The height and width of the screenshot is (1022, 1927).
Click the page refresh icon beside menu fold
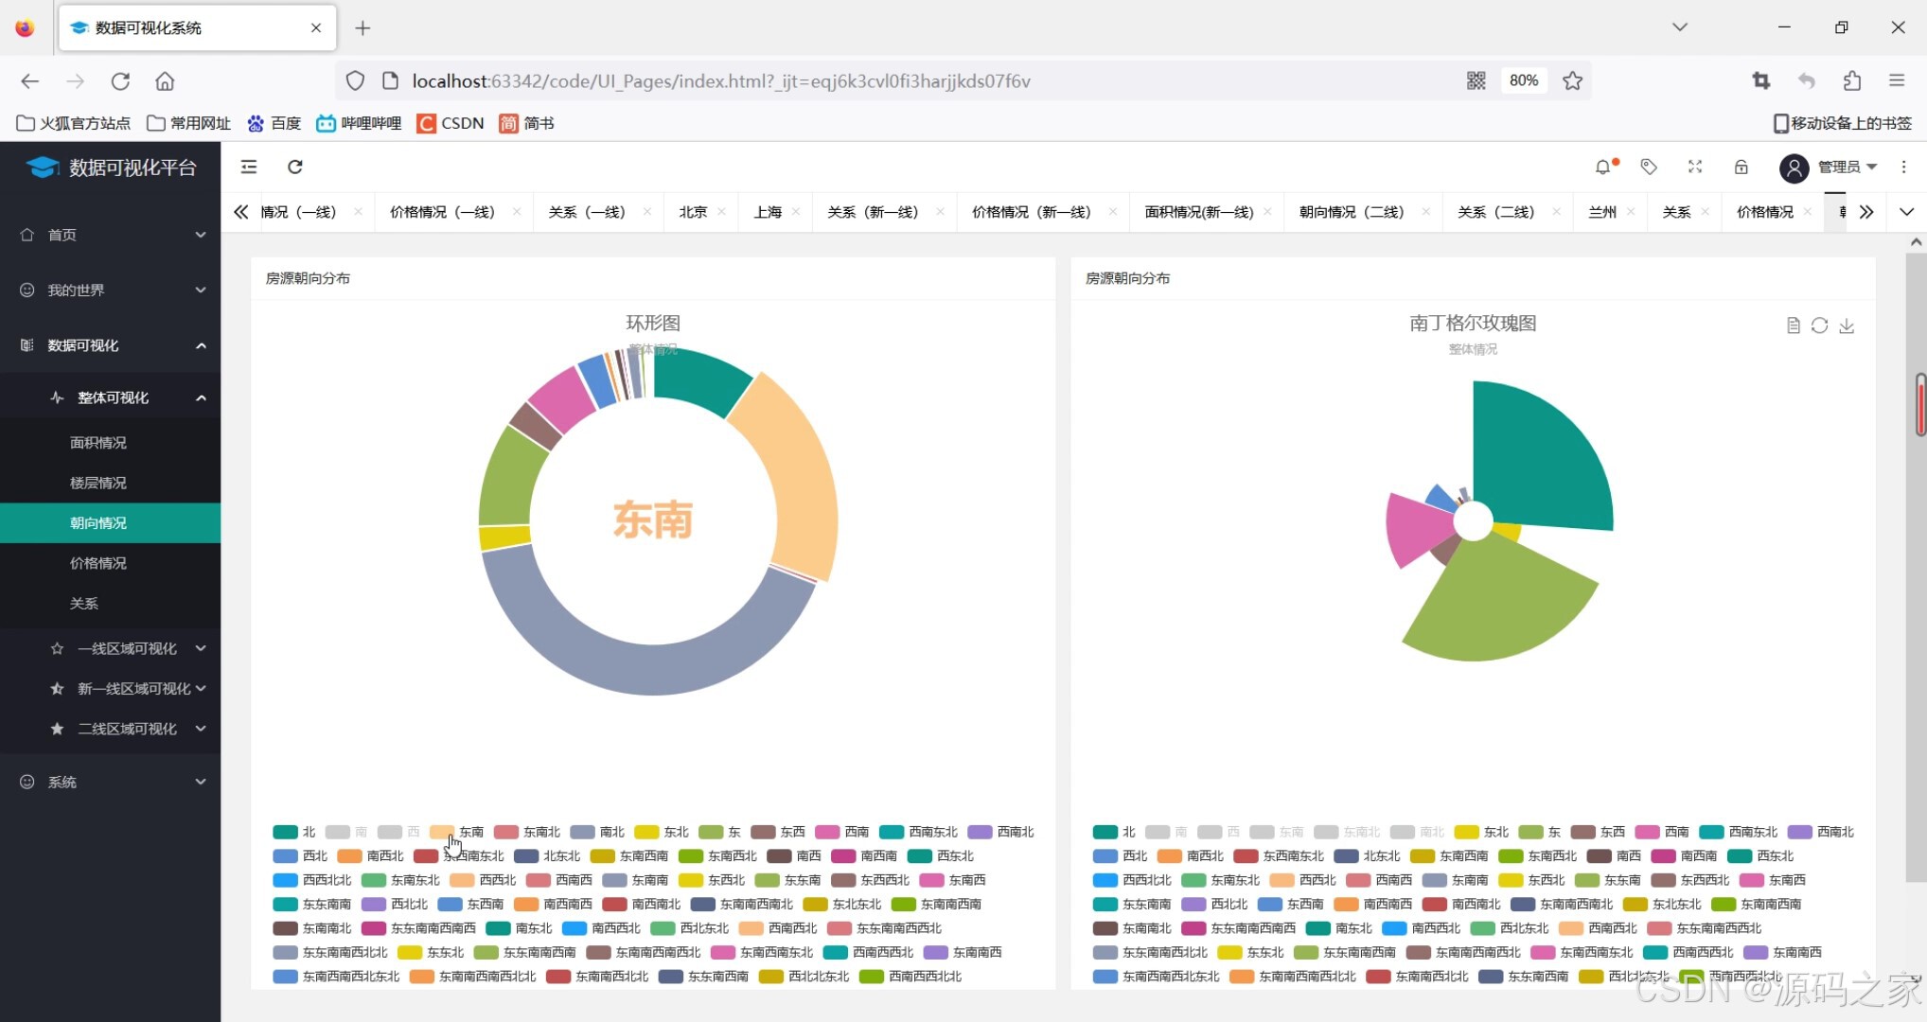(x=295, y=167)
